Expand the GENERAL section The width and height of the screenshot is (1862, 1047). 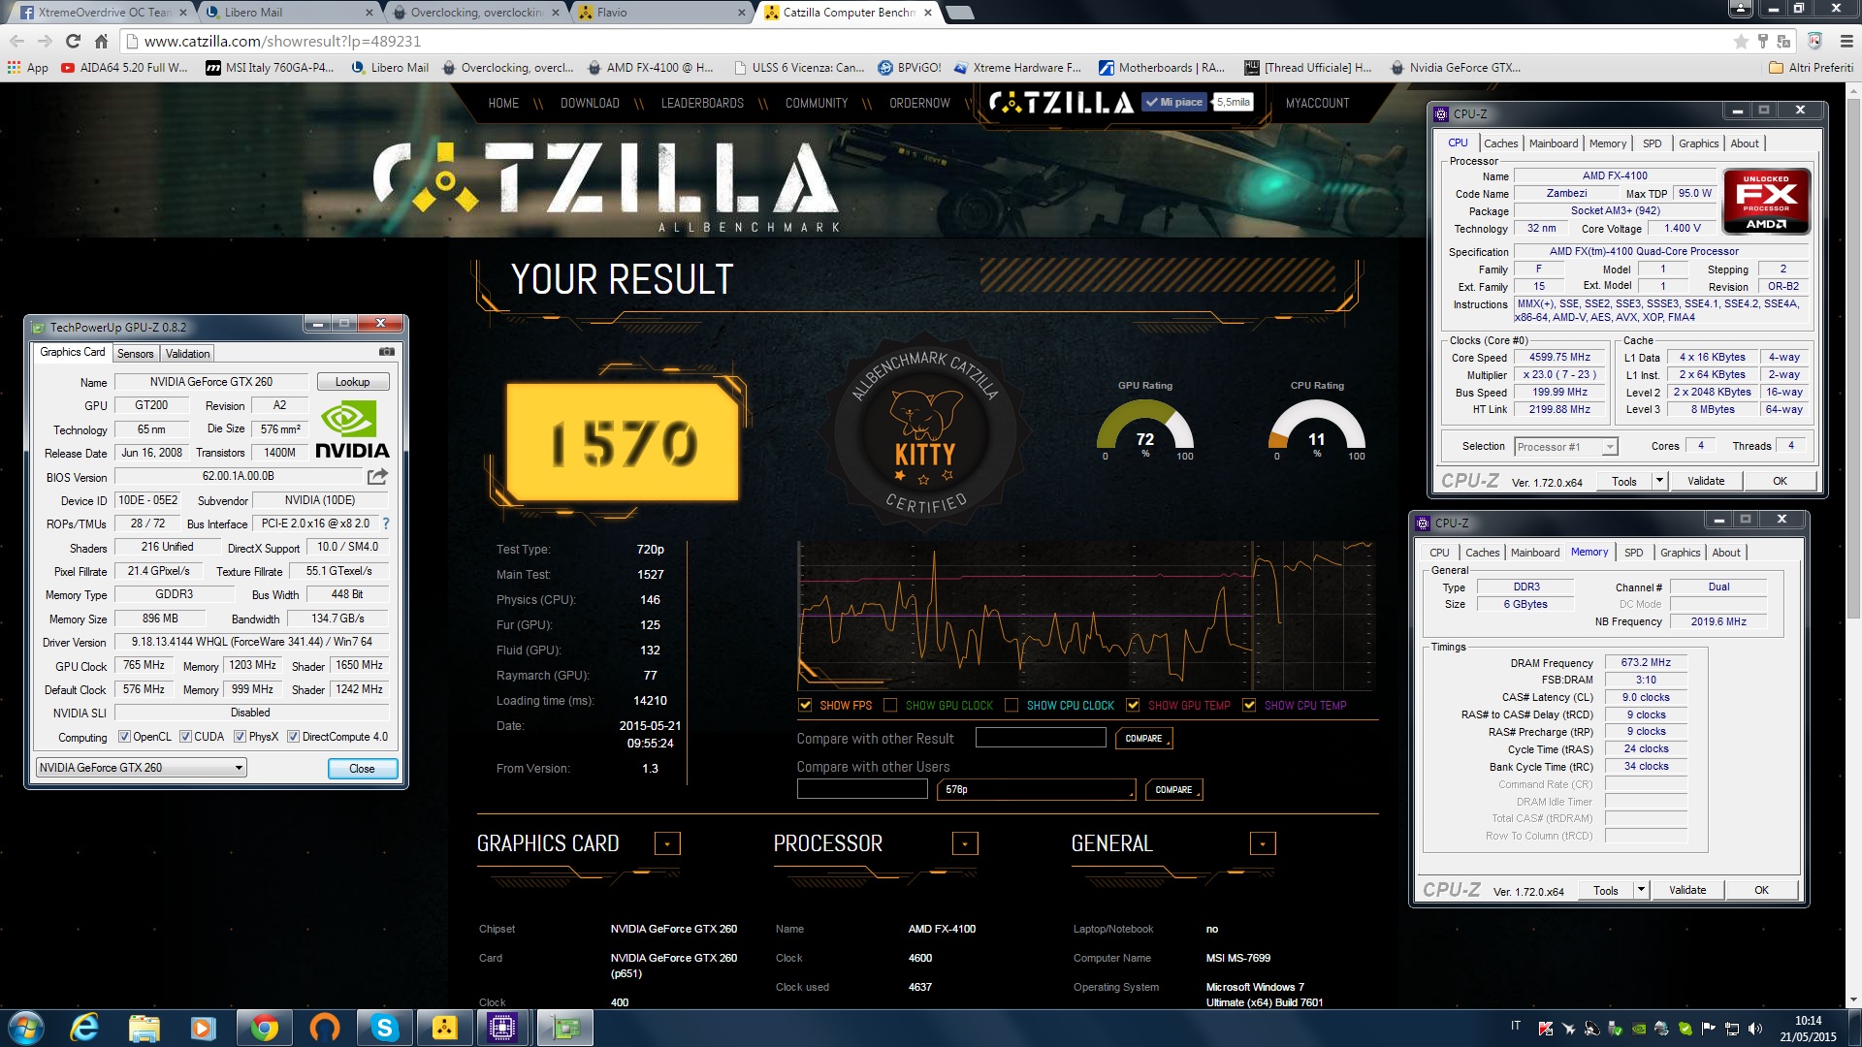pyautogui.click(x=1263, y=843)
